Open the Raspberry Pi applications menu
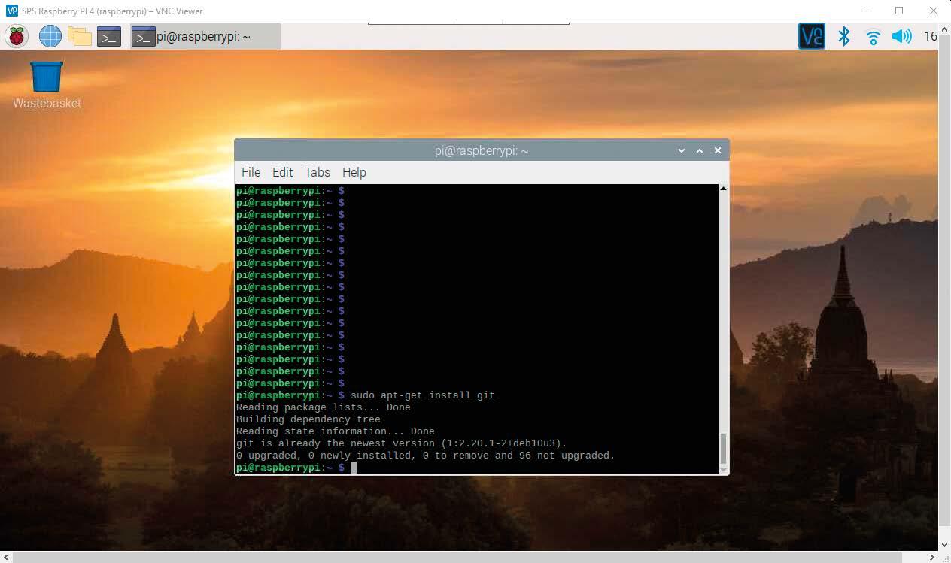The height and width of the screenshot is (563, 951). click(17, 36)
